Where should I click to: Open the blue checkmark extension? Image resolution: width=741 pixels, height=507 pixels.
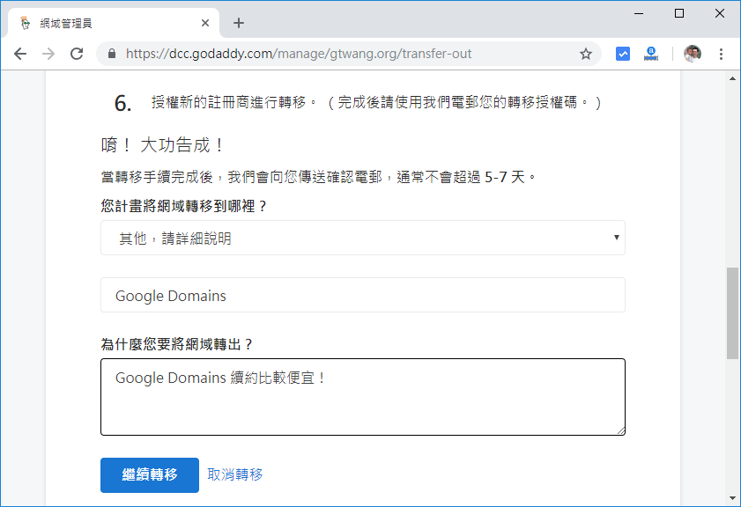623,54
